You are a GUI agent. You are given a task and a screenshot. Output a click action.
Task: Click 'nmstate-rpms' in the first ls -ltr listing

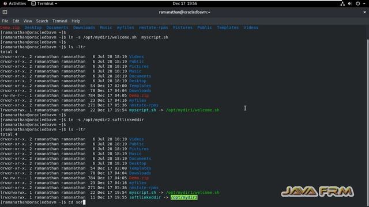(144, 105)
